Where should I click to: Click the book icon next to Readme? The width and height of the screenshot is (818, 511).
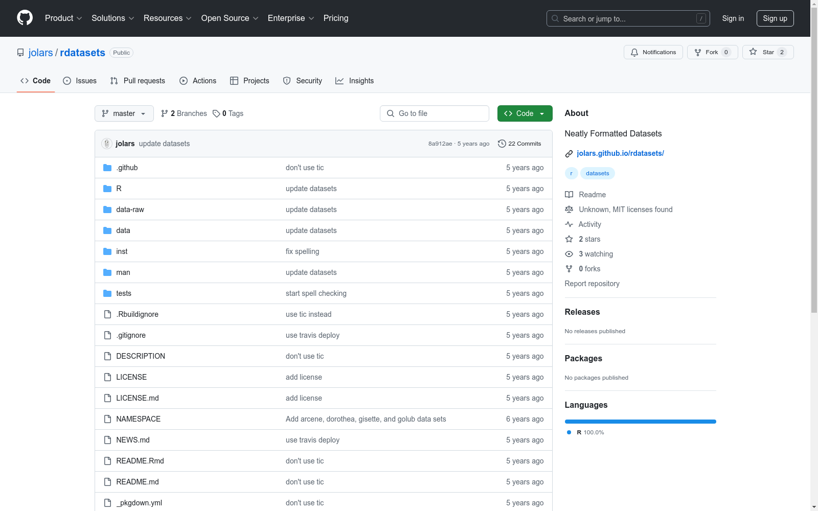[x=569, y=195]
